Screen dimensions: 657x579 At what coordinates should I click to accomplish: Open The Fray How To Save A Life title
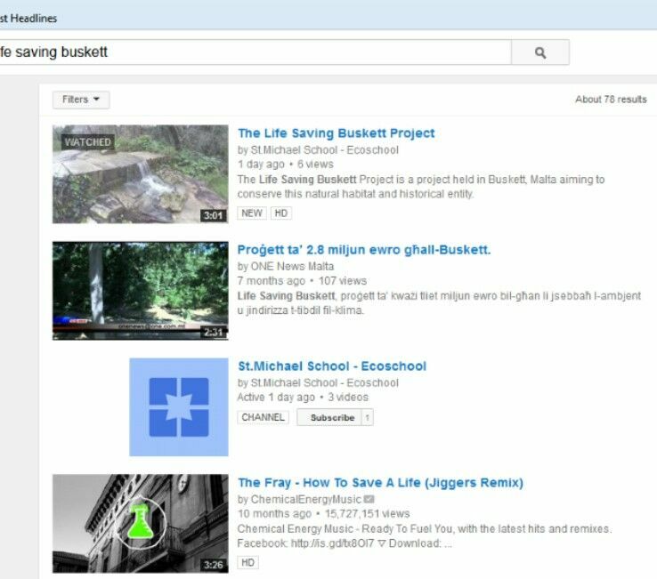point(380,483)
